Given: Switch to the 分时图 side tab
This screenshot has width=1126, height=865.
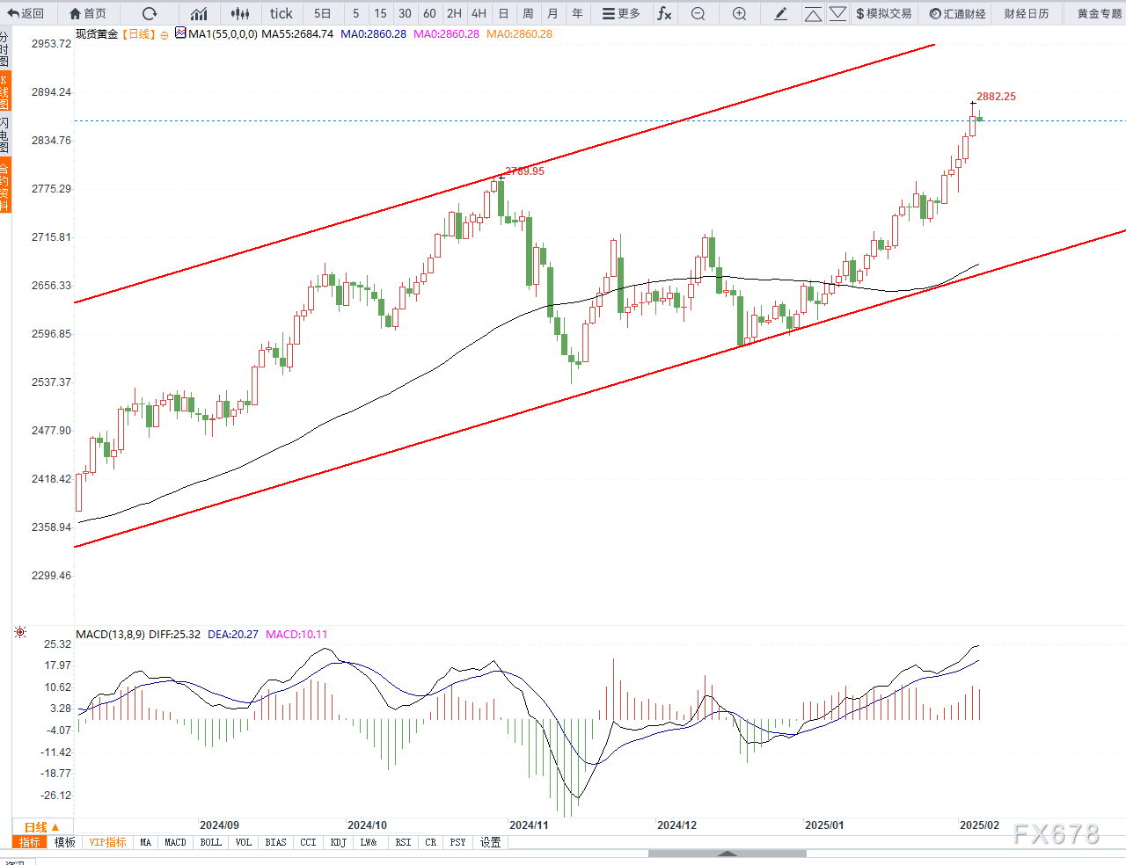Looking at the screenshot, I should [4, 49].
